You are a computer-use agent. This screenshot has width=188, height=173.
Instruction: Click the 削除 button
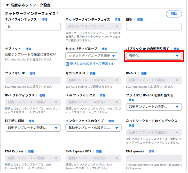tap(174, 14)
